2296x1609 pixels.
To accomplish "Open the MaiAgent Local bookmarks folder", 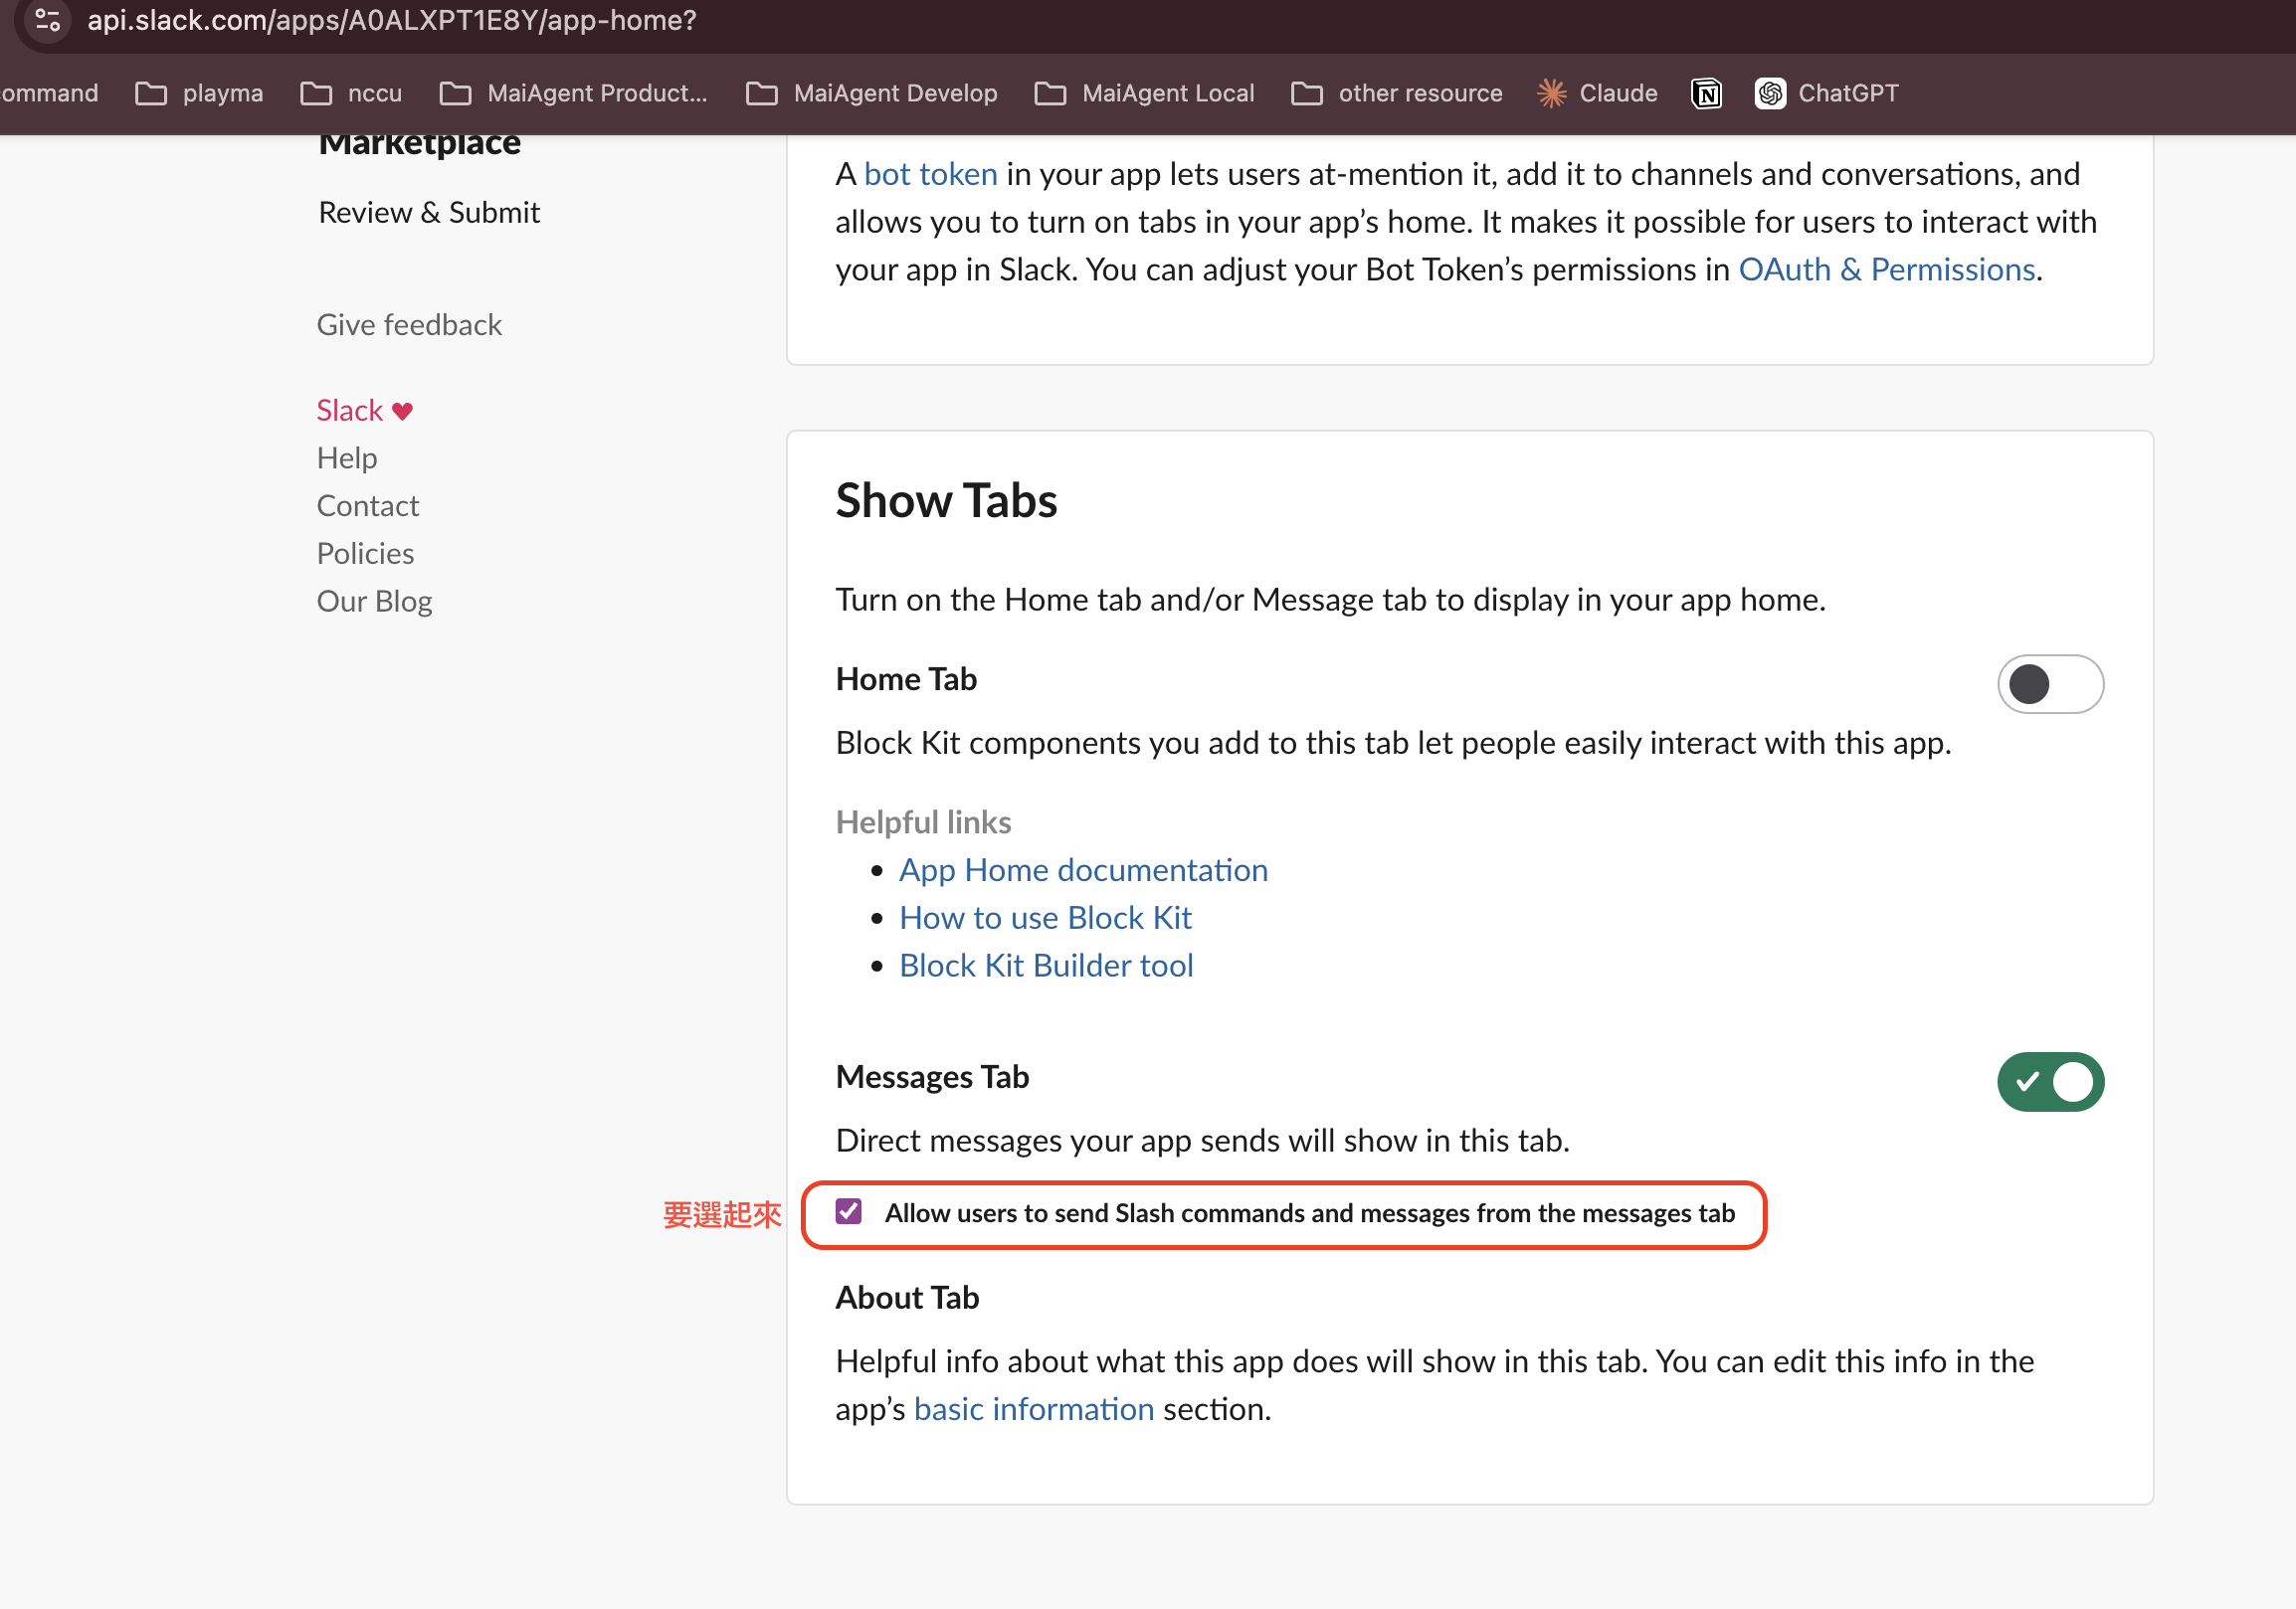I will click(x=1144, y=92).
